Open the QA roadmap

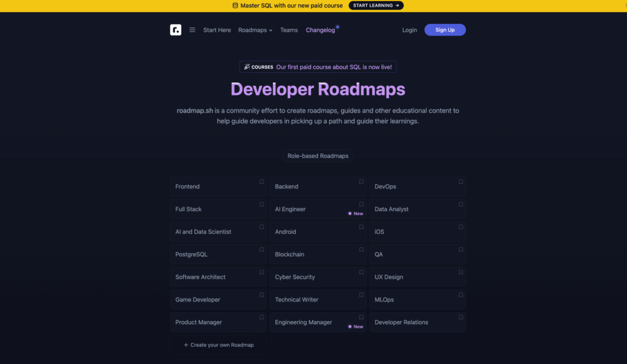click(x=418, y=254)
